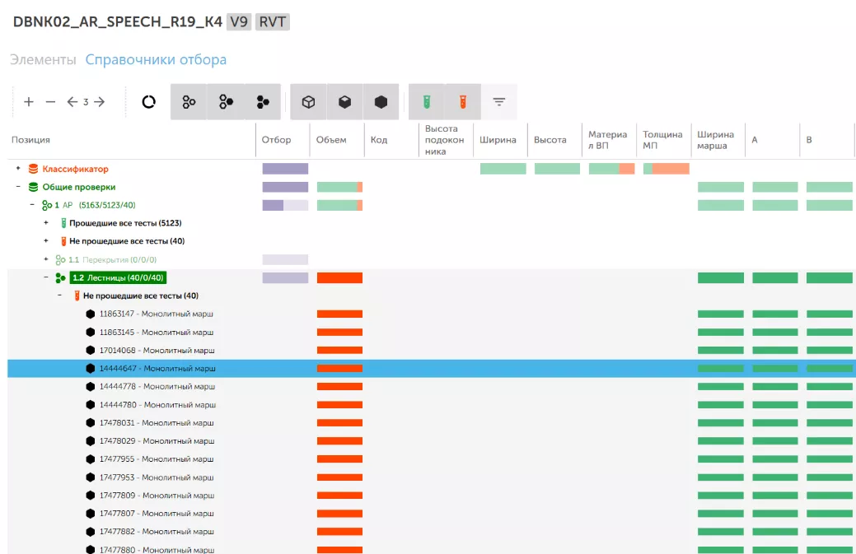Toggle the all-filled circles group filter
This screenshot has width=856, height=554.
click(x=263, y=102)
